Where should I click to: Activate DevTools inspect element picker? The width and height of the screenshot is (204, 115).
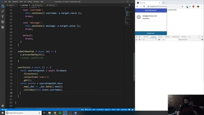click(137, 37)
